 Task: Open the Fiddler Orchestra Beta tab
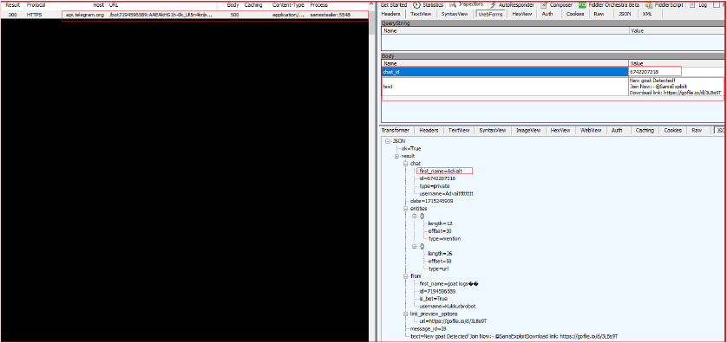pos(609,4)
